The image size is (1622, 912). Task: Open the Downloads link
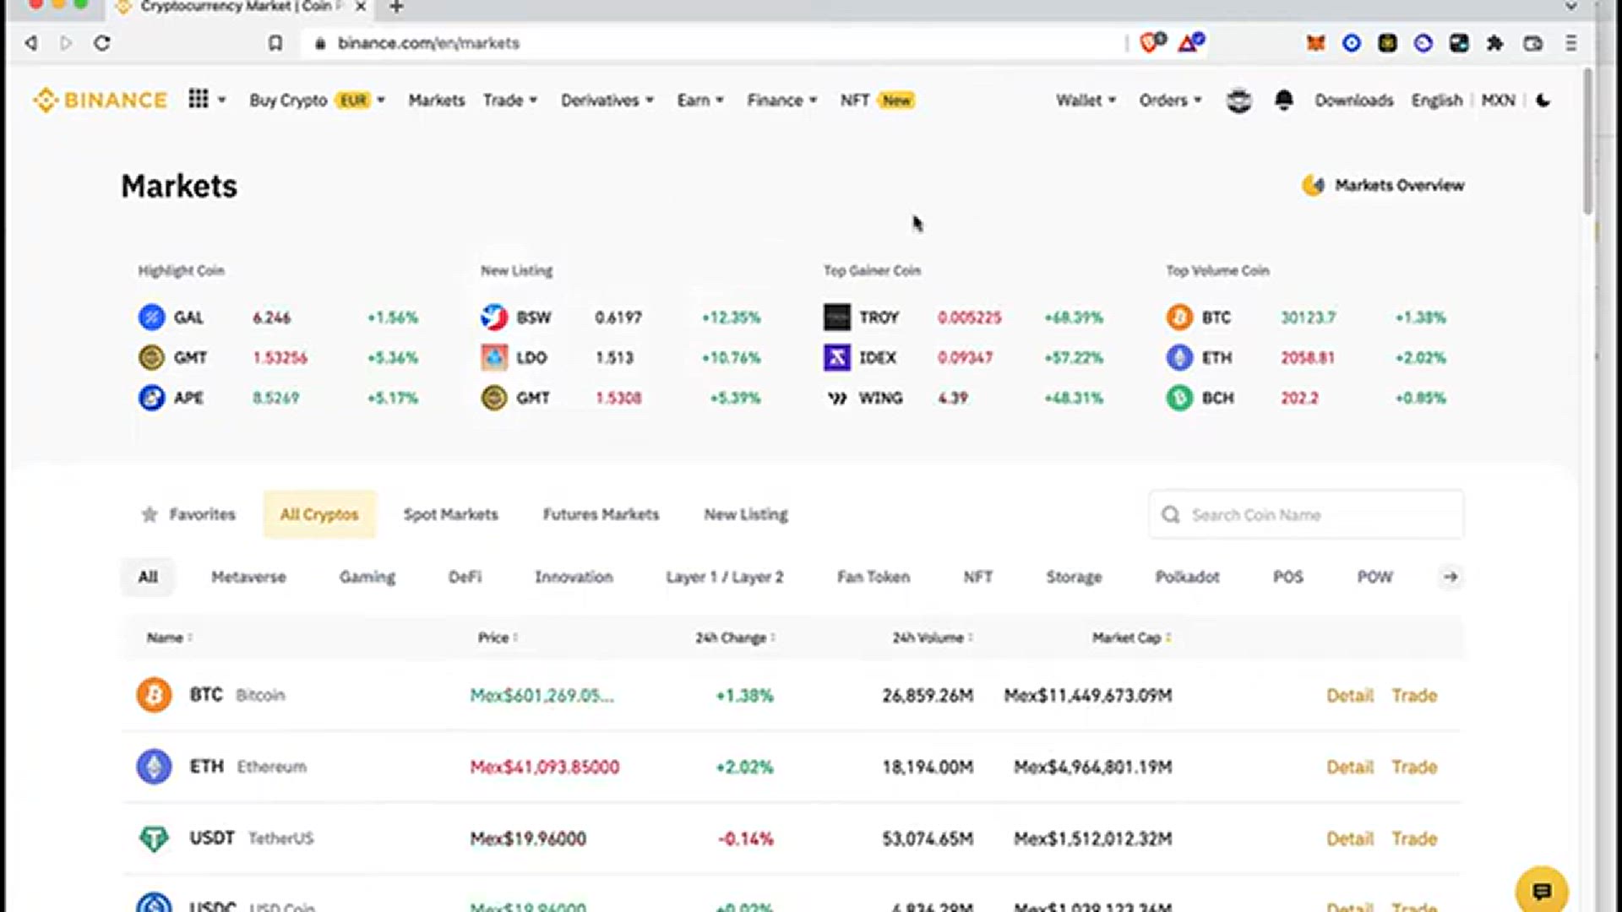(x=1354, y=100)
